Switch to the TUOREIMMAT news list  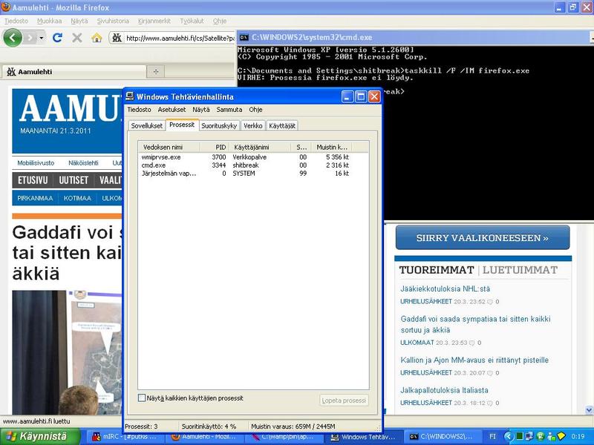(x=437, y=270)
